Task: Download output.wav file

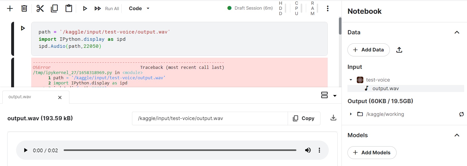Action: tap(333, 118)
